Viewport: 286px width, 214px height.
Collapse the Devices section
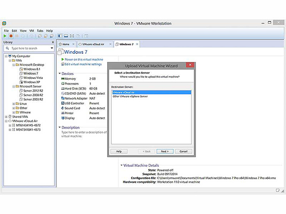tap(60, 74)
